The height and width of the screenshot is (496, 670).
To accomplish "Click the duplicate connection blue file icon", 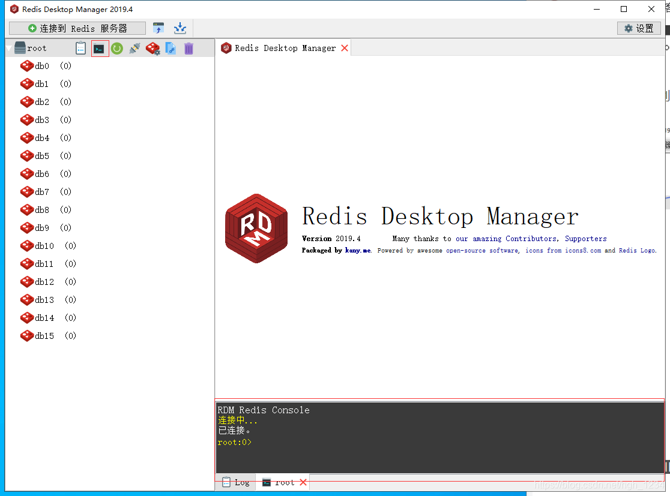I will 171,49.
